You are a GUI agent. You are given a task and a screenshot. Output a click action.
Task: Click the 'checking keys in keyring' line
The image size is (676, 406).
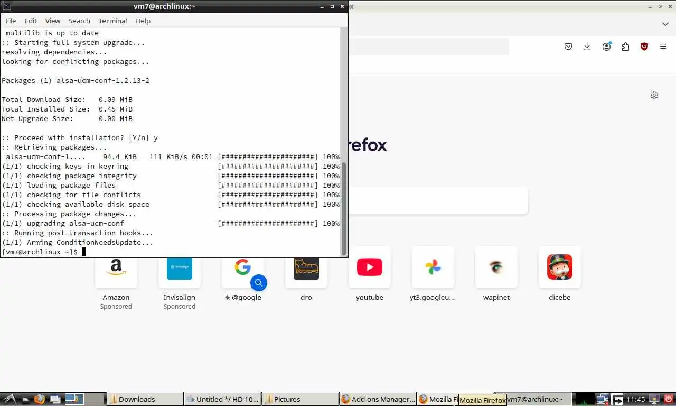coord(171,166)
